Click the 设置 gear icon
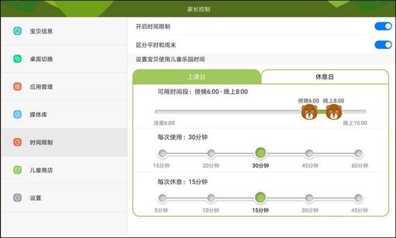This screenshot has width=396, height=238. click(18, 198)
